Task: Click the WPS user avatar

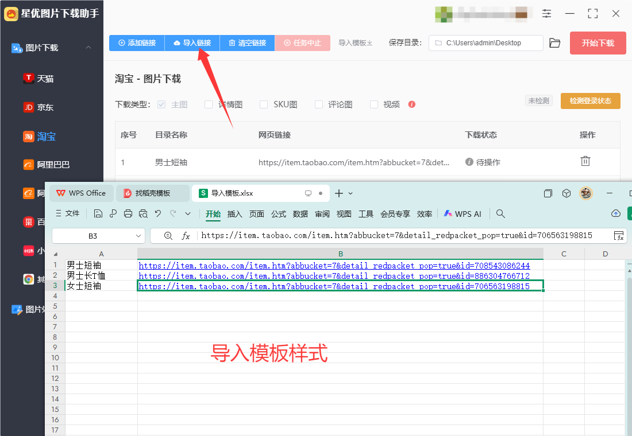Action: [x=585, y=193]
